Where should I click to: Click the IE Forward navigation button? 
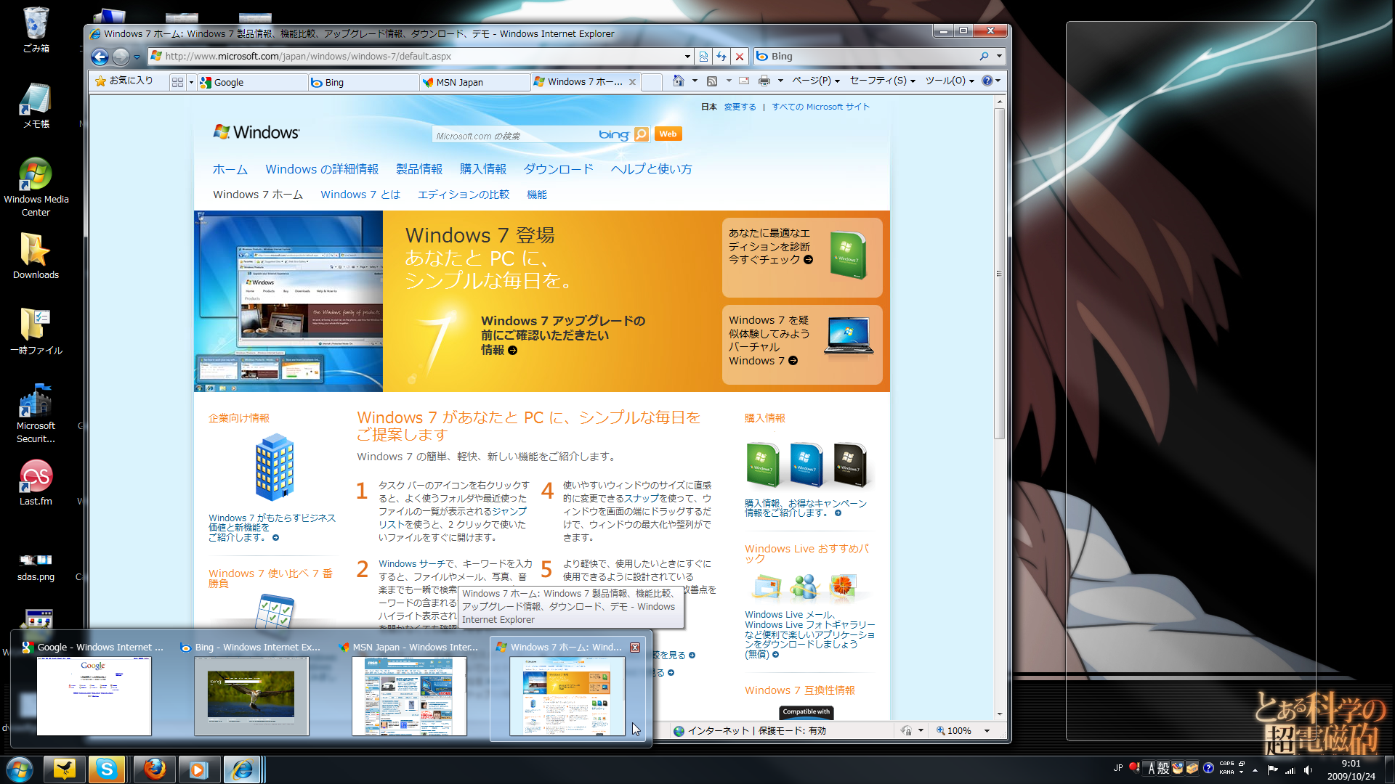pyautogui.click(x=121, y=56)
